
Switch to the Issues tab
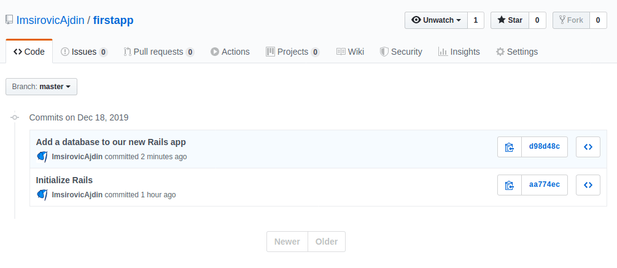(x=84, y=52)
